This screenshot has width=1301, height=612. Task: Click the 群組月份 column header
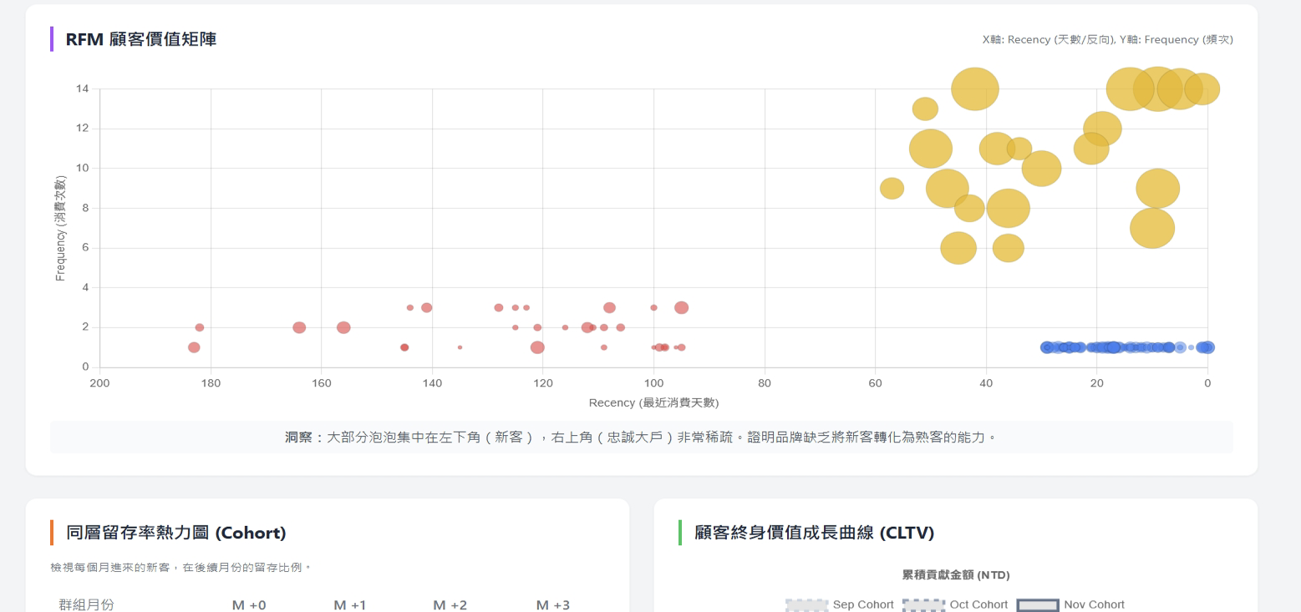point(87,604)
